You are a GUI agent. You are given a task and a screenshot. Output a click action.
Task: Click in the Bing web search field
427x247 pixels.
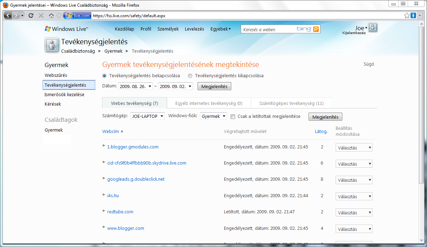269,29
